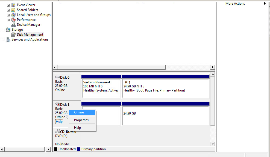Collapse the Storage tree node
The height and width of the screenshot is (157, 270).
coord(3,30)
